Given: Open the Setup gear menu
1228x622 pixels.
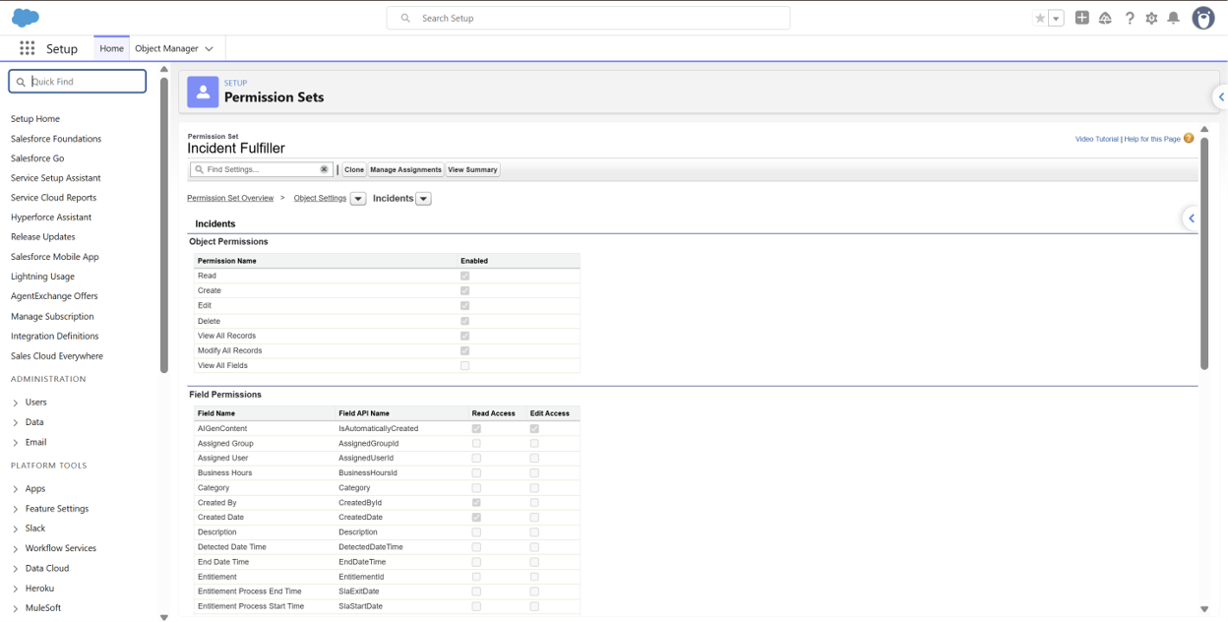Looking at the screenshot, I should point(1151,19).
